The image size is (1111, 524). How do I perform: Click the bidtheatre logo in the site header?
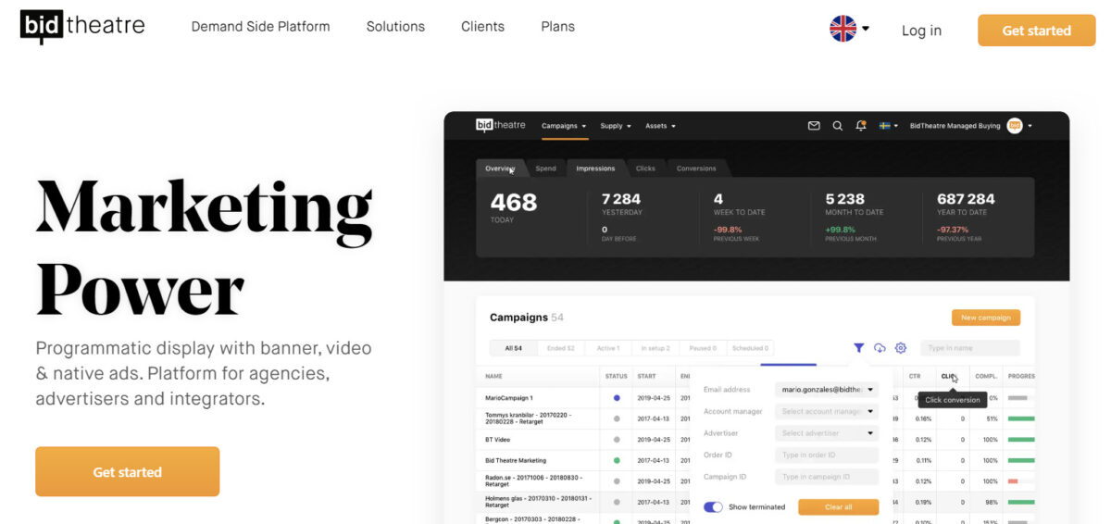[x=82, y=26]
